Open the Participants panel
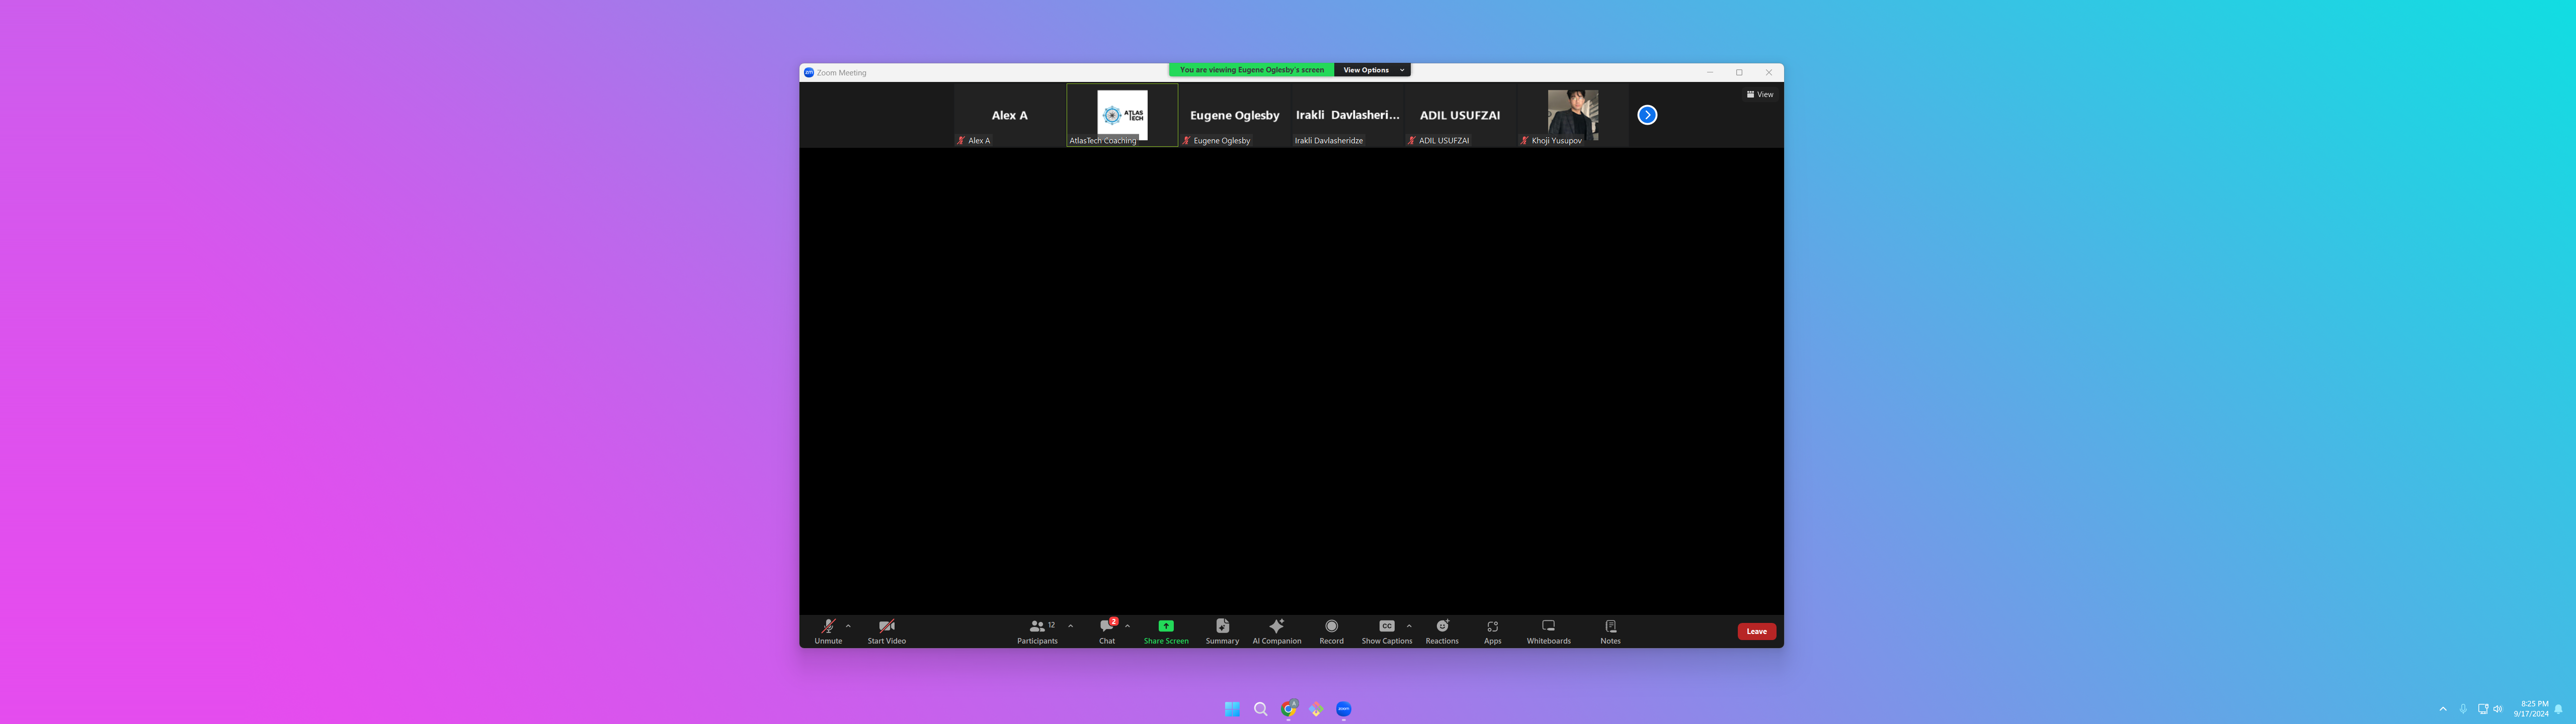The width and height of the screenshot is (2576, 724). pos(1037,630)
